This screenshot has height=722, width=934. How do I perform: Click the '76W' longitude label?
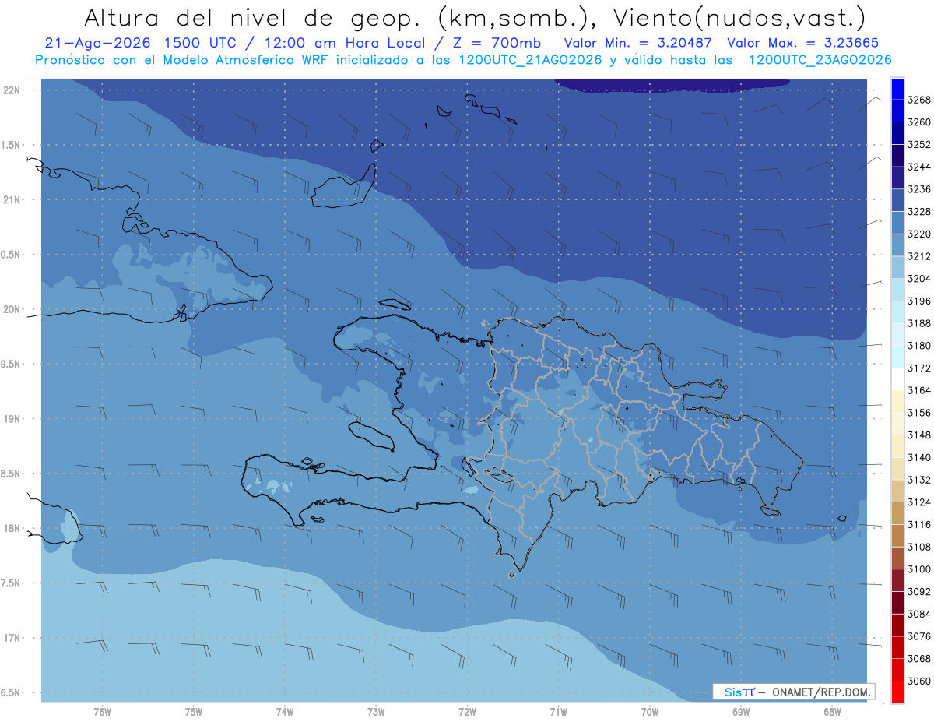(x=102, y=711)
